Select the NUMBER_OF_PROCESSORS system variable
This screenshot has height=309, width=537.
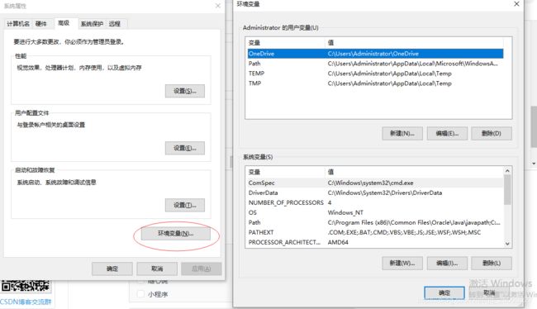click(375, 202)
